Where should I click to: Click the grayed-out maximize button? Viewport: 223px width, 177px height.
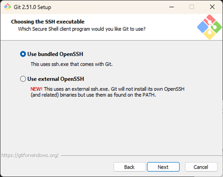coord(192,7)
